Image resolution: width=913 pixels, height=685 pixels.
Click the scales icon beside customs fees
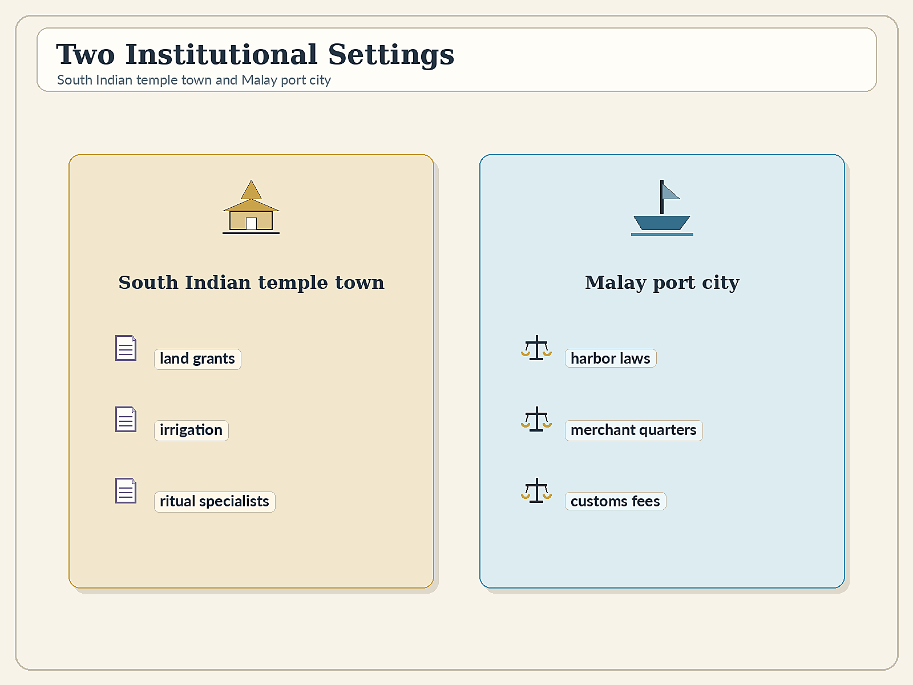(536, 490)
